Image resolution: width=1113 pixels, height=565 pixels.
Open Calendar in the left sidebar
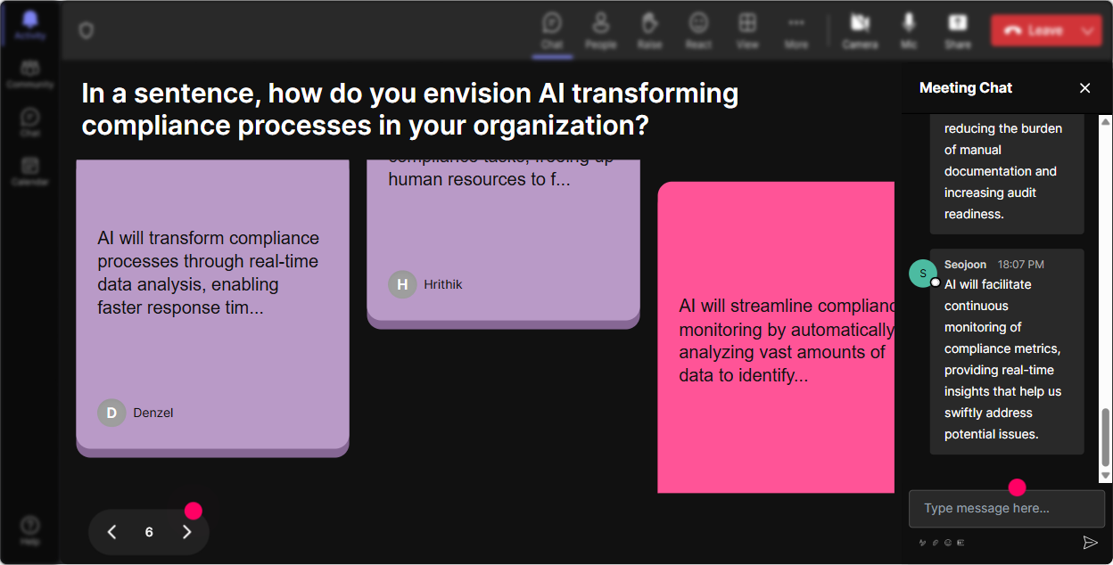(30, 170)
